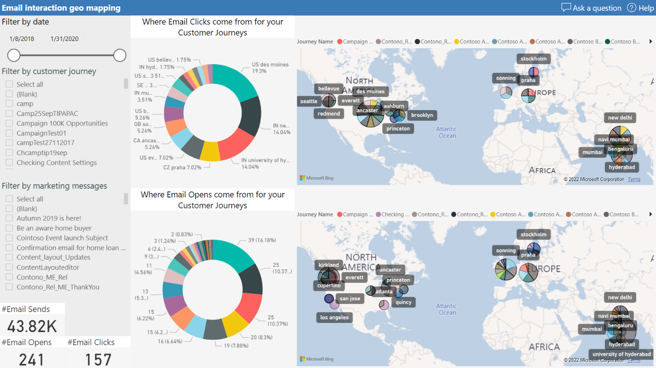Open the Ask a question chat icon
656x368 pixels.
tap(566, 8)
